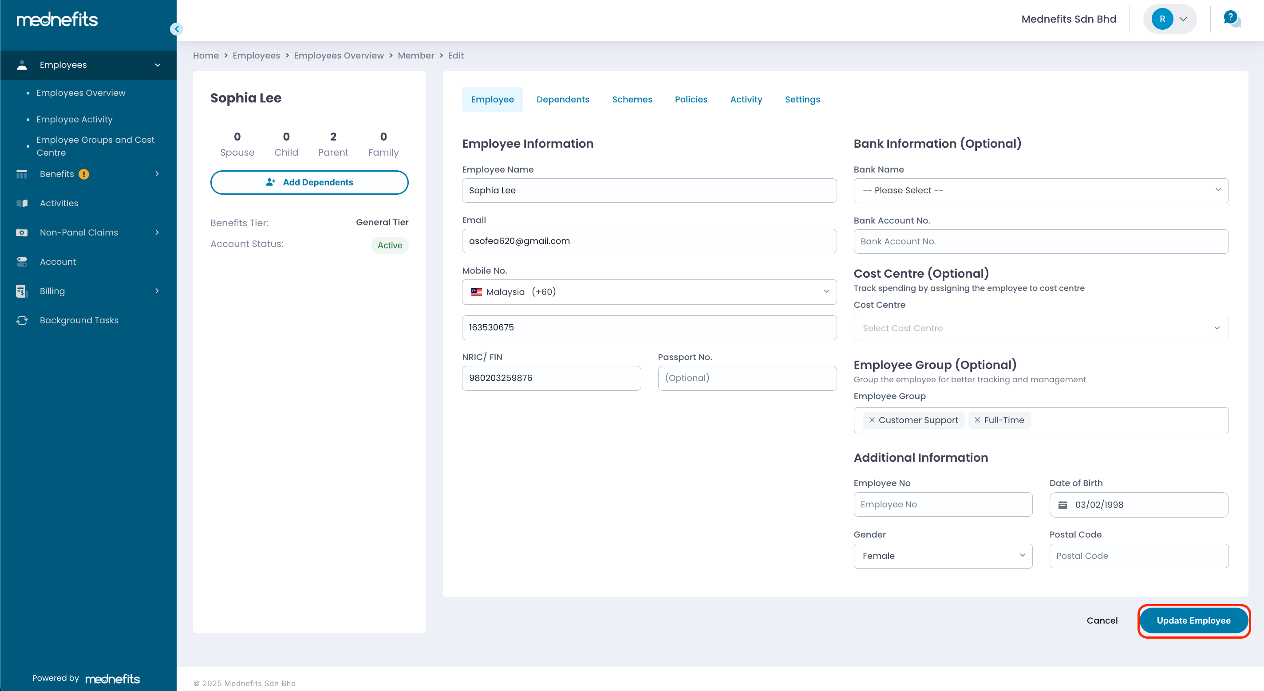1264x691 pixels.
Task: Open the Gender dropdown
Action: (x=943, y=556)
